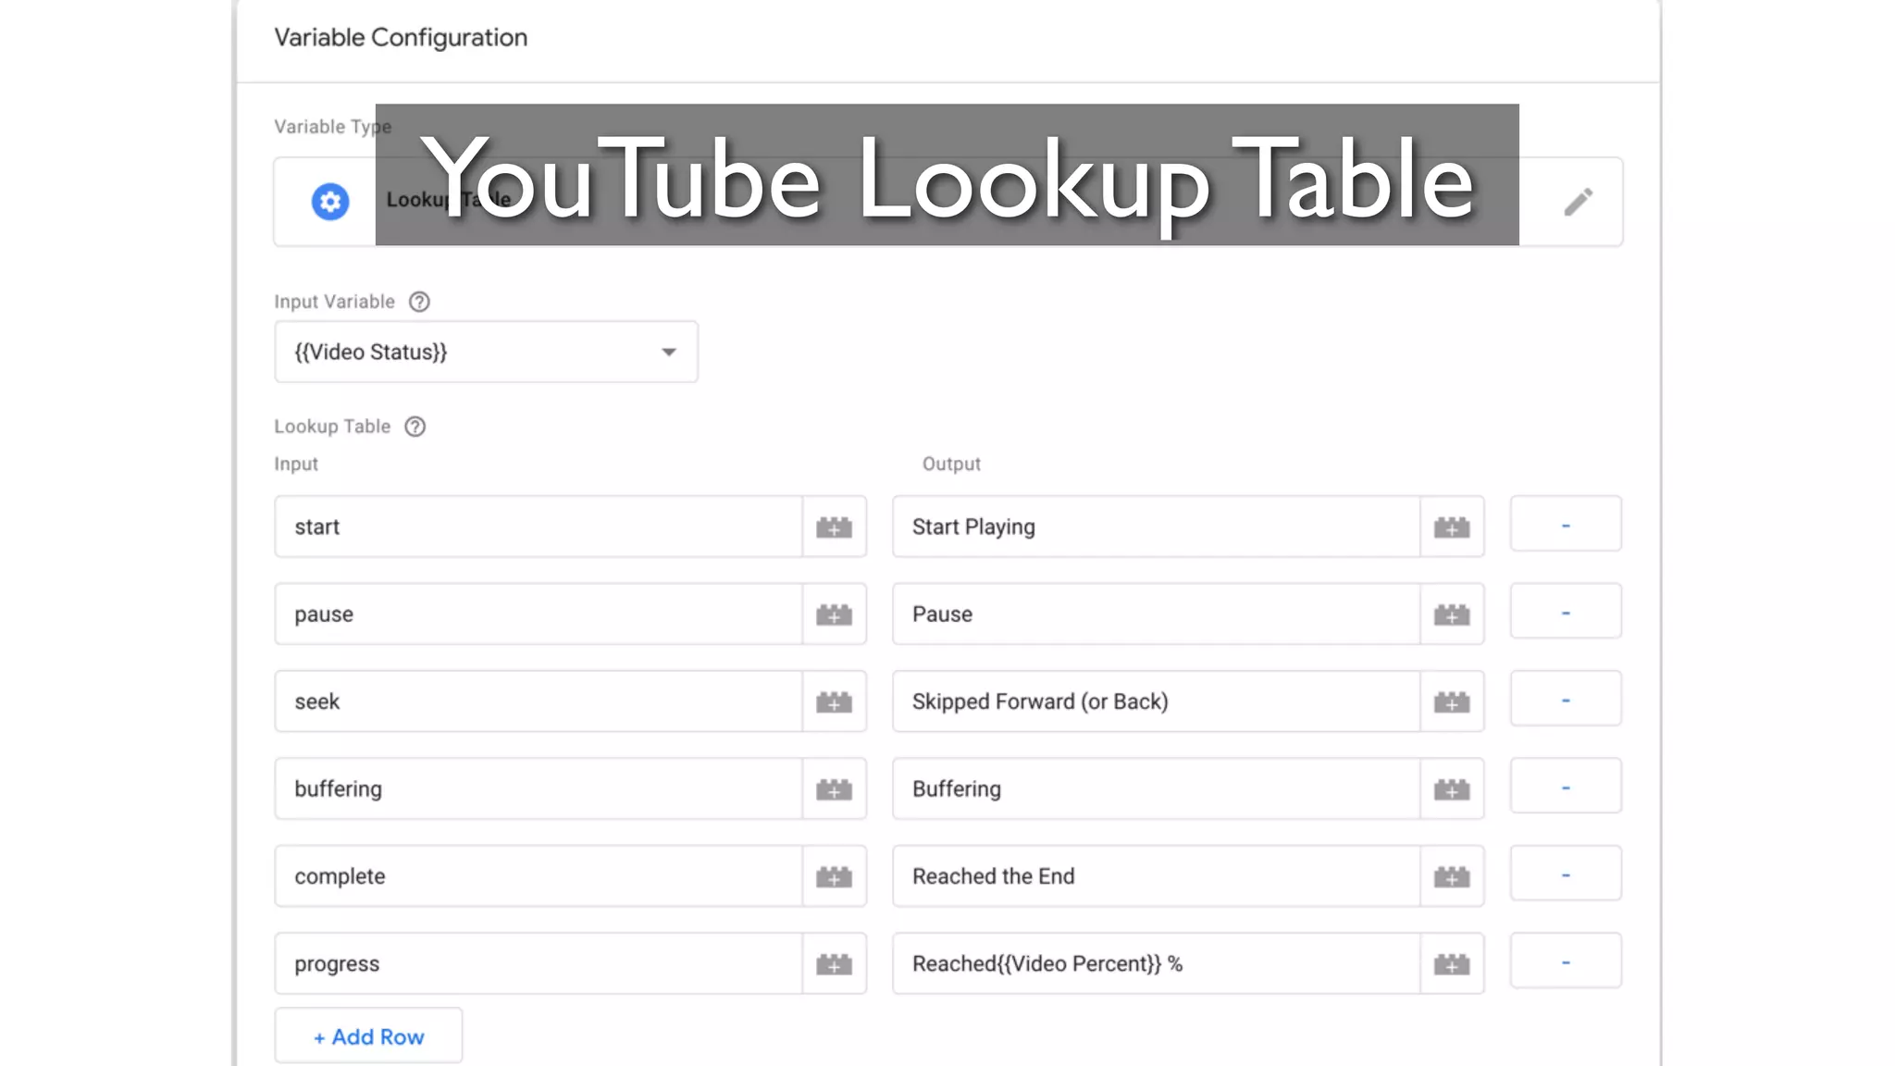Click the 'Input' column header
Image resolution: width=1895 pixels, height=1066 pixels.
(x=296, y=464)
